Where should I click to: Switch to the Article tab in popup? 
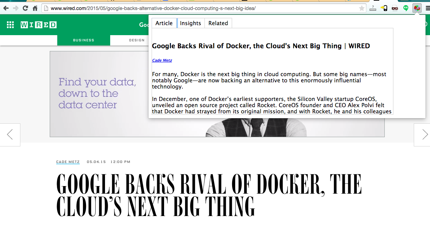coord(164,23)
